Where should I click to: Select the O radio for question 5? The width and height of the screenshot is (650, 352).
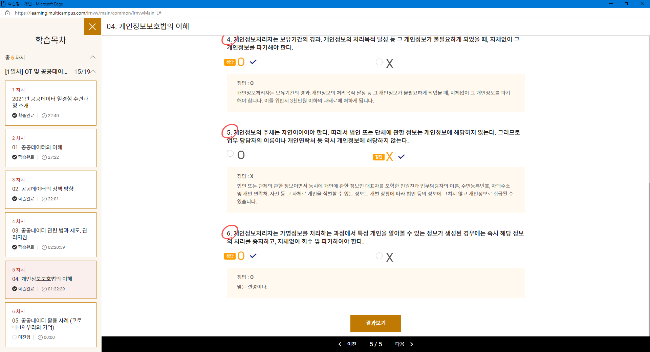pyautogui.click(x=230, y=154)
